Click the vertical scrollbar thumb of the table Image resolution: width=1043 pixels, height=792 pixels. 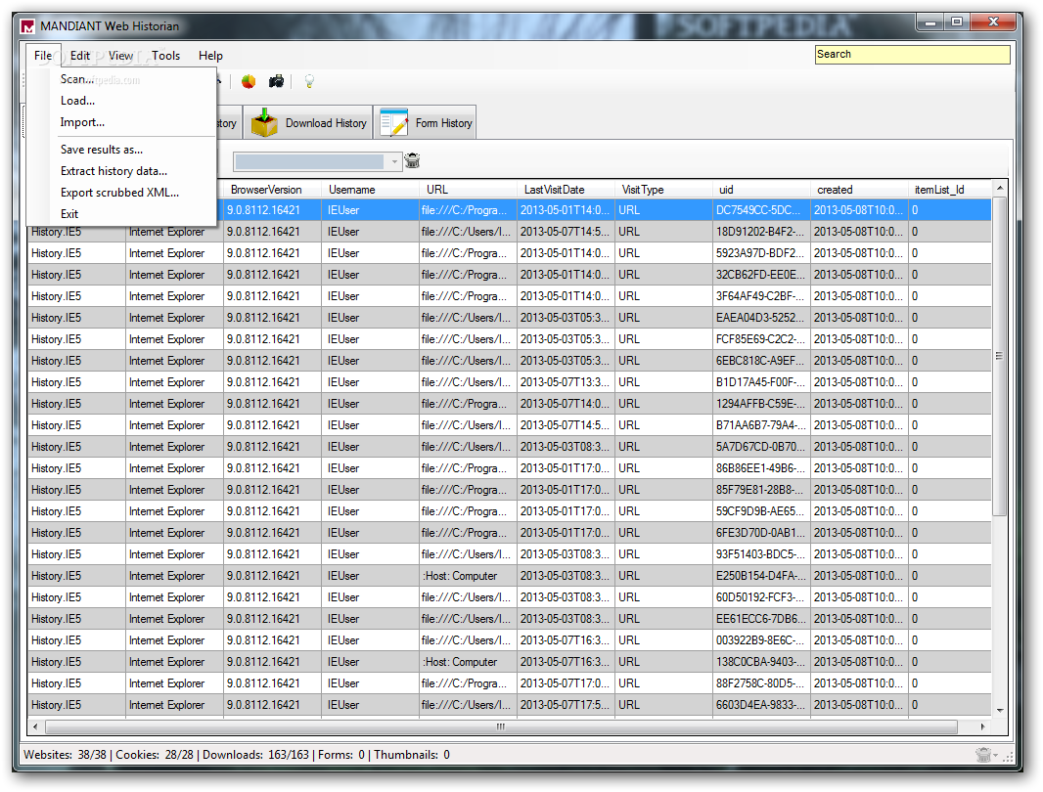[999, 356]
